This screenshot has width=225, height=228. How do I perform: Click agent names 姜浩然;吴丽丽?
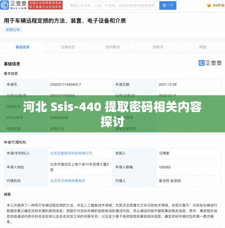[170, 181]
